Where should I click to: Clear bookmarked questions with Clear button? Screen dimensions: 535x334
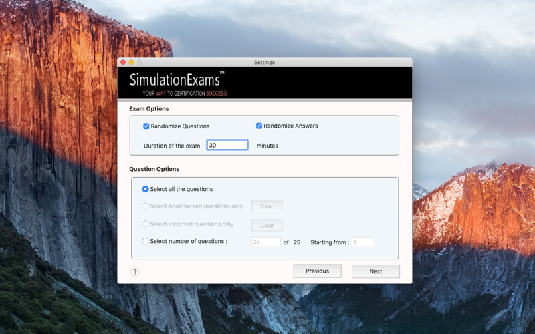(x=267, y=206)
